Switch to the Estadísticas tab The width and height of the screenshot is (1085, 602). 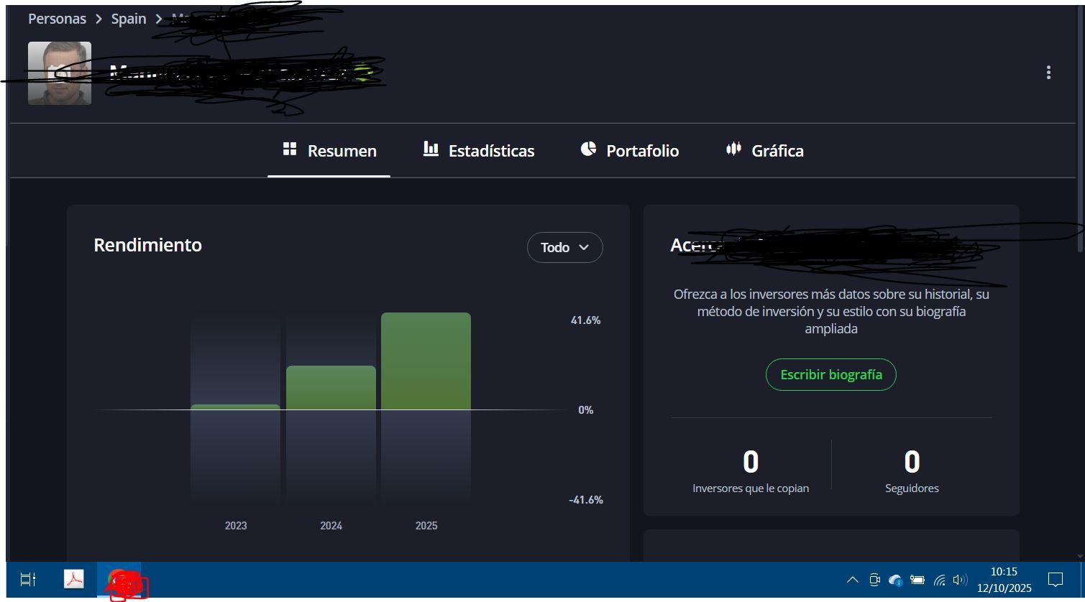tap(491, 151)
